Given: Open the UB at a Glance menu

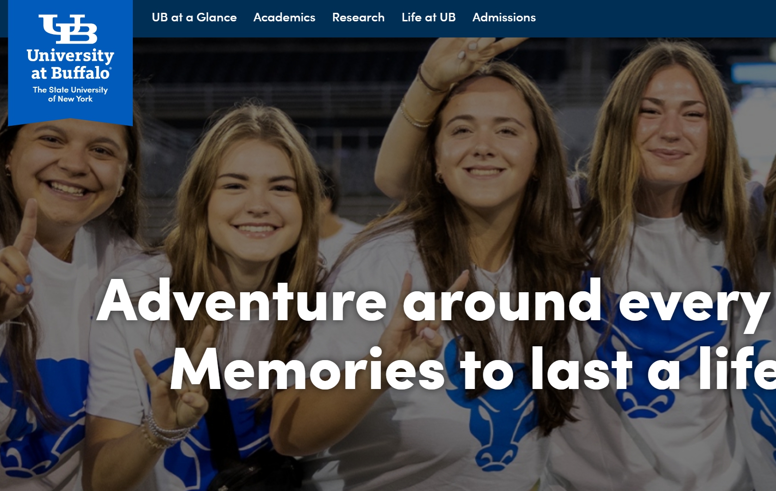Looking at the screenshot, I should [194, 18].
